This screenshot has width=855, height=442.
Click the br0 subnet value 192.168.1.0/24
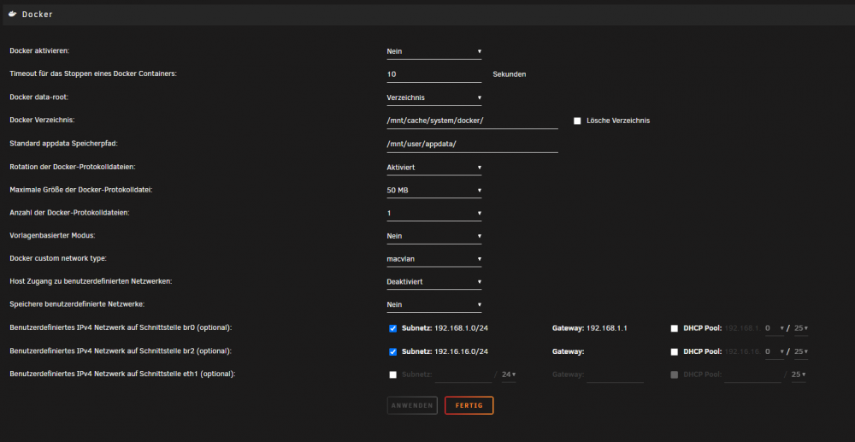click(x=461, y=328)
